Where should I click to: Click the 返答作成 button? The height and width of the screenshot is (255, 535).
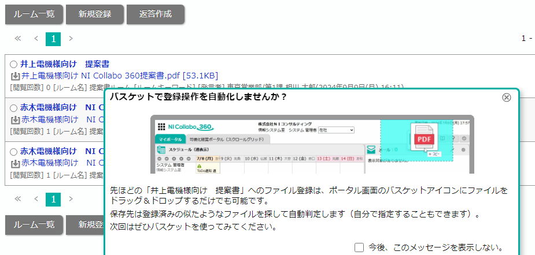156,14
